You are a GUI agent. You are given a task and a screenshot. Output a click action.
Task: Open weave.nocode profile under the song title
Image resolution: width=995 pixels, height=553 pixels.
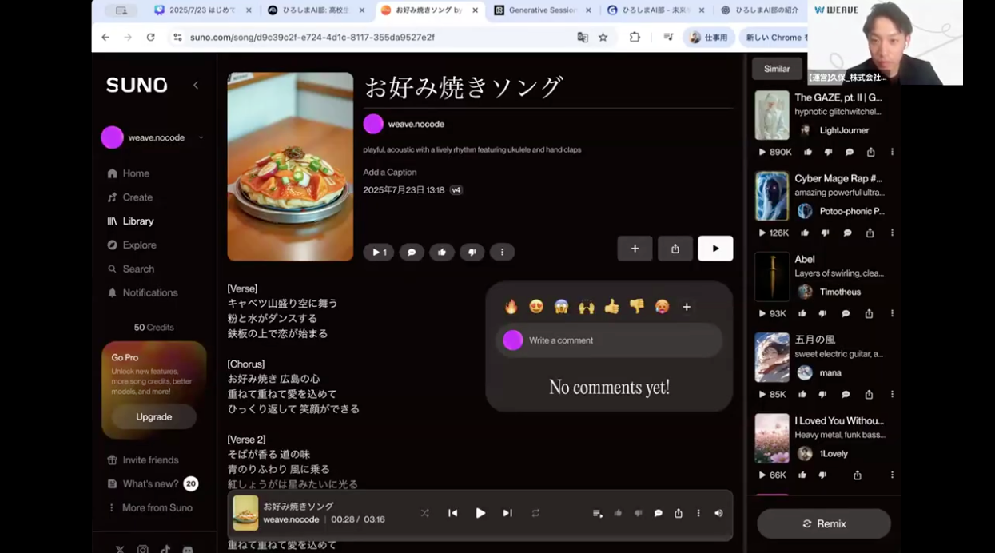click(x=416, y=124)
